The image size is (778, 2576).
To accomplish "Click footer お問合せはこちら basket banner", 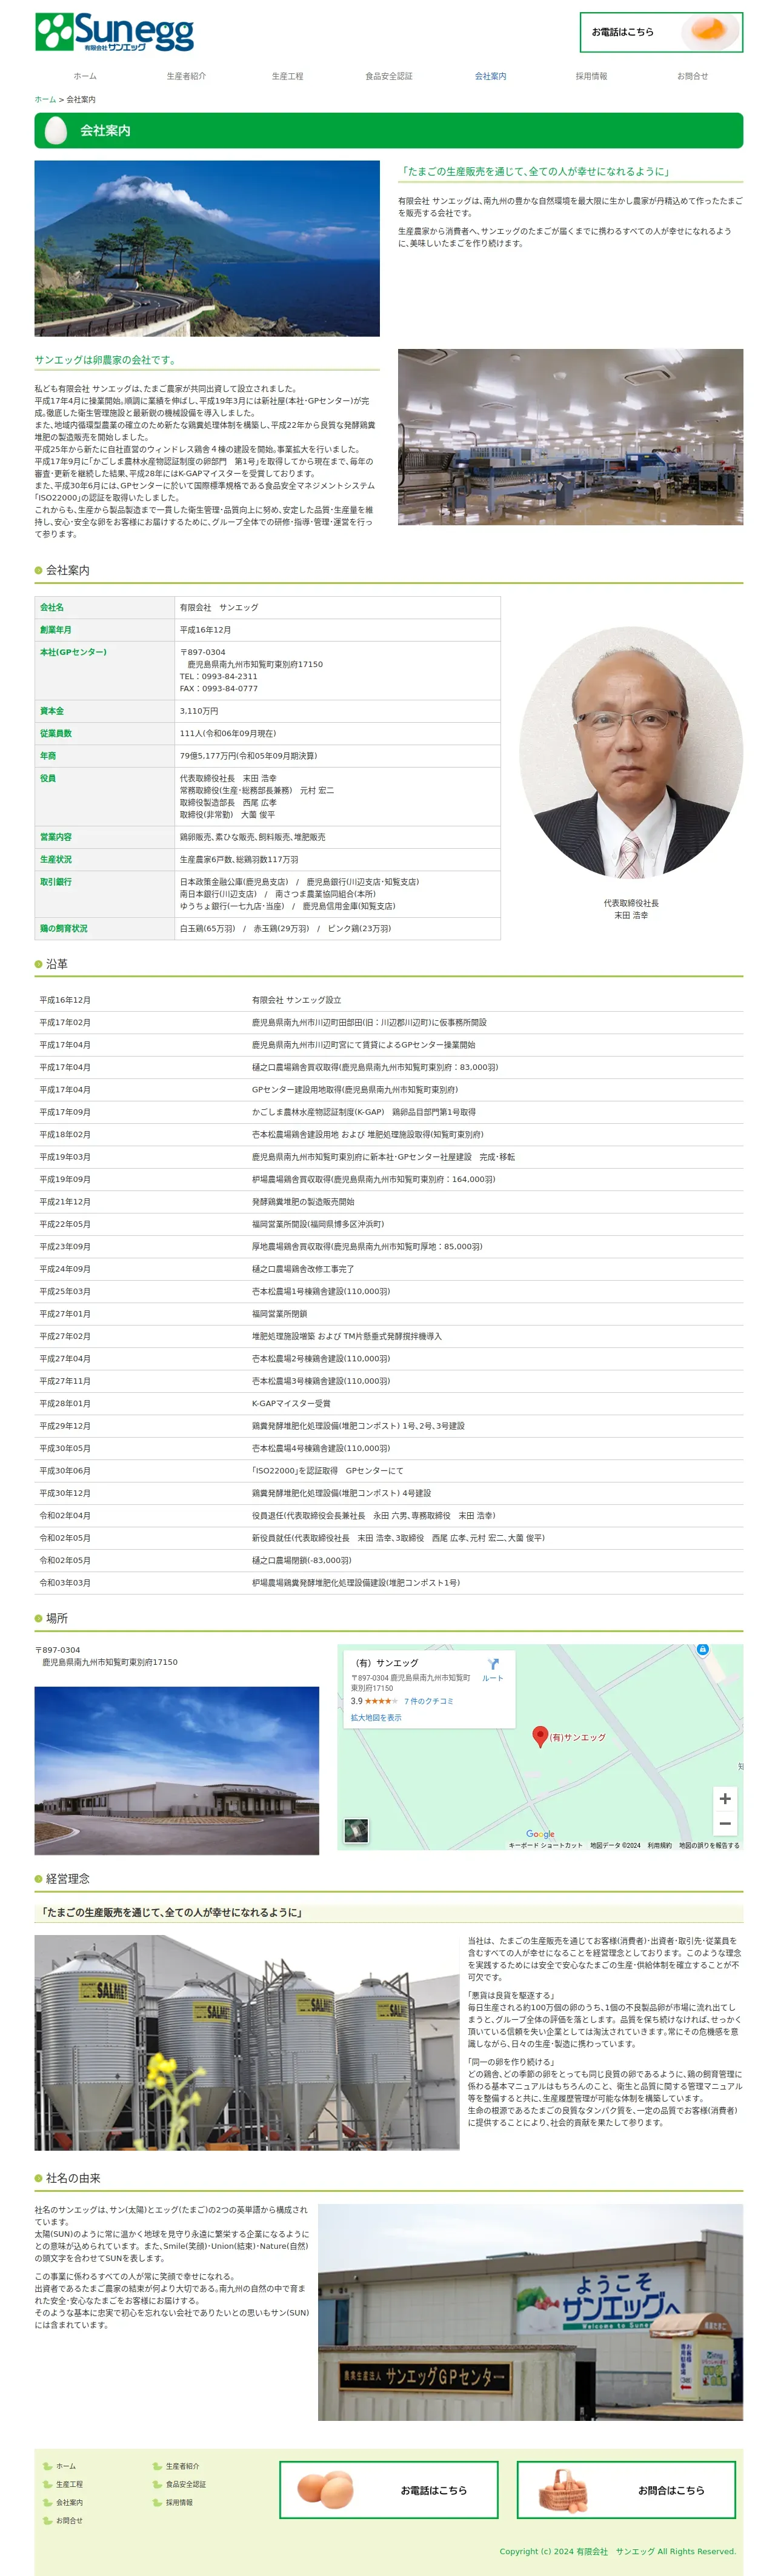I will pyautogui.click(x=626, y=2489).
